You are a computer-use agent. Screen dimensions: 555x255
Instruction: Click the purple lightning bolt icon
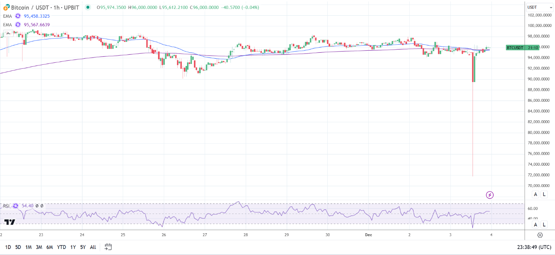click(x=490, y=195)
